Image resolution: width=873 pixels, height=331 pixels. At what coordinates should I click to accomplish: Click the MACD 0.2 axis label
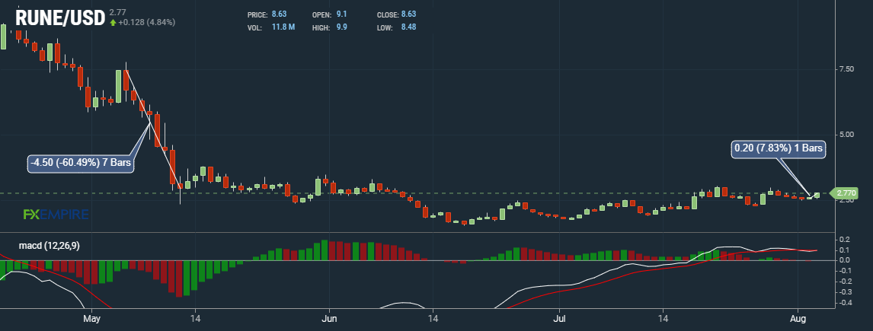pyautogui.click(x=844, y=239)
